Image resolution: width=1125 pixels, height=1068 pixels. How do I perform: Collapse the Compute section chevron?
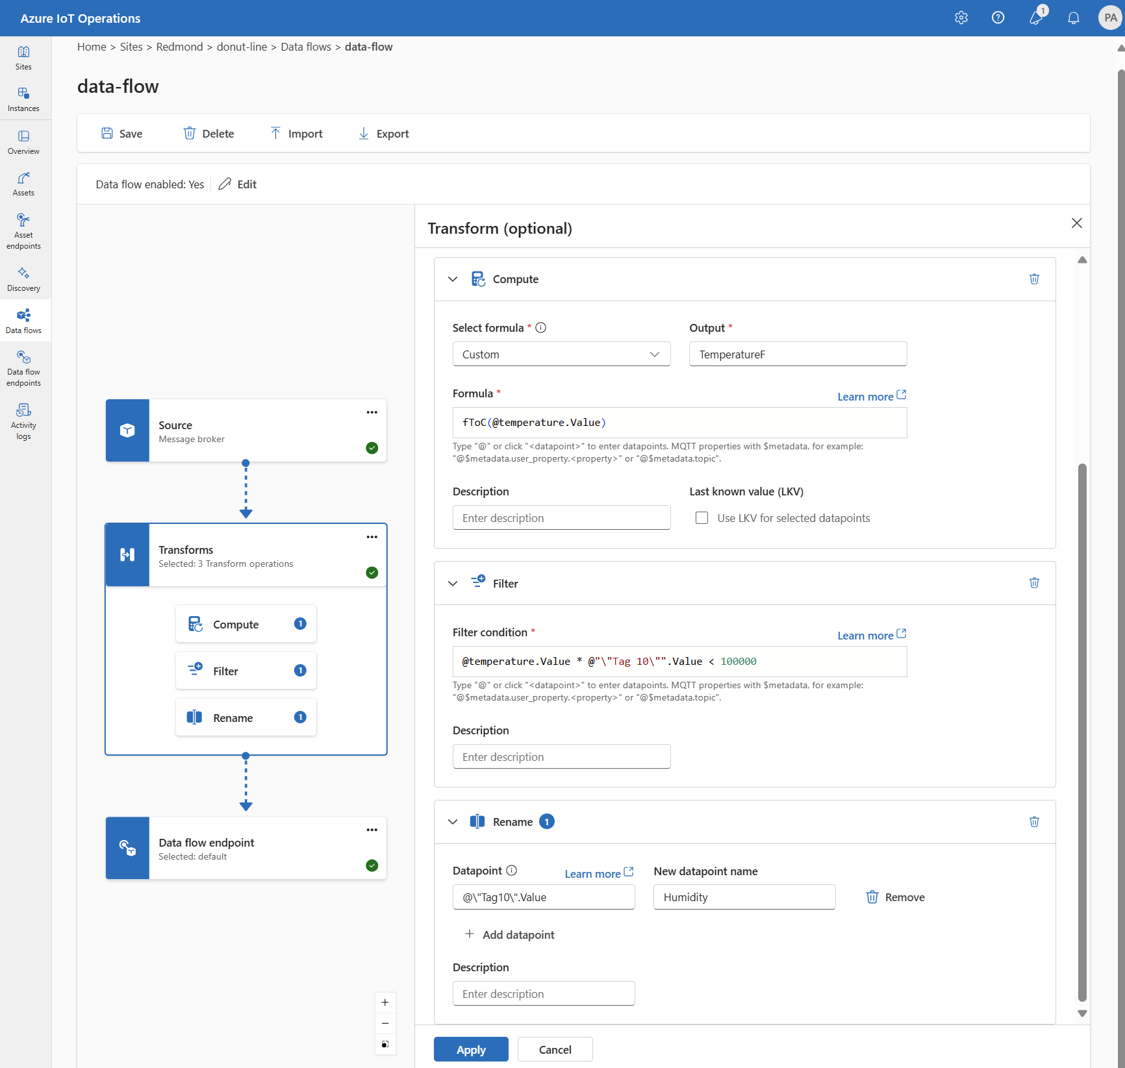coord(453,279)
